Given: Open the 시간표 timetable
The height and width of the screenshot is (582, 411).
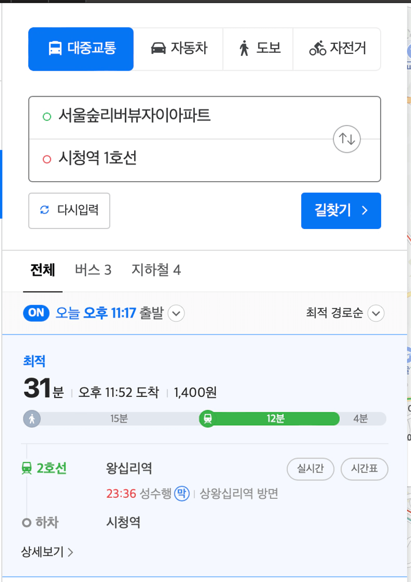Looking at the screenshot, I should pos(364,469).
